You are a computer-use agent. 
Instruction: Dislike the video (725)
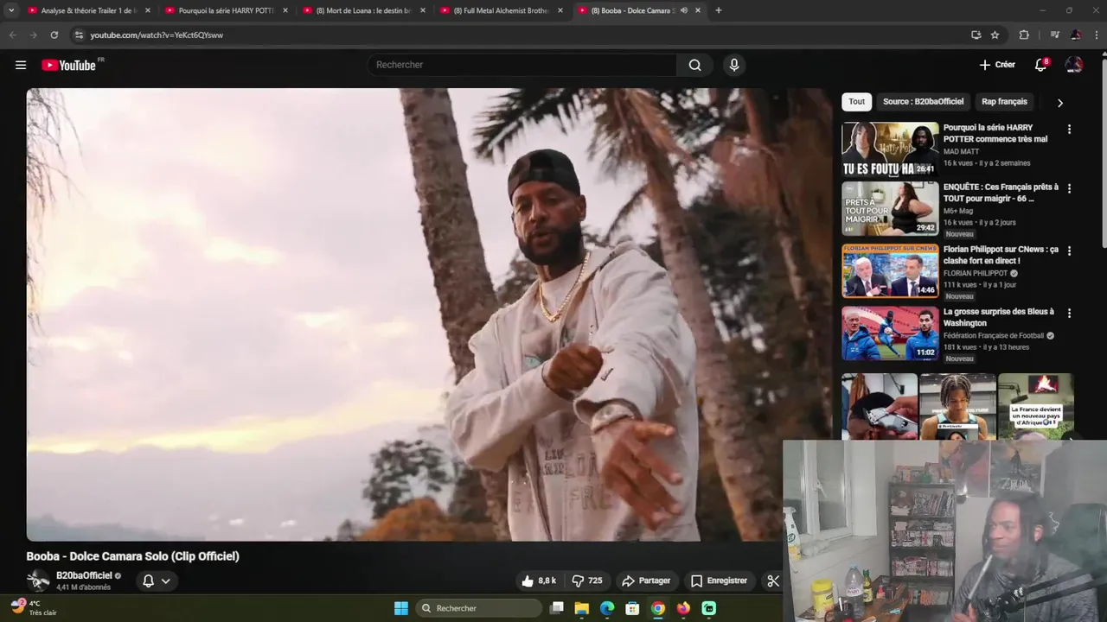(x=587, y=581)
